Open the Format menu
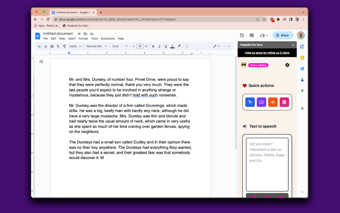Viewport: 340px width, 213px height. [x=83, y=39]
